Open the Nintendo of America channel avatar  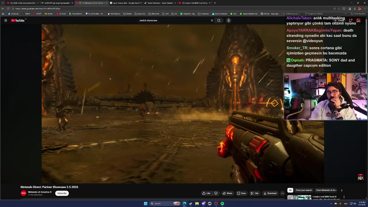24,193
